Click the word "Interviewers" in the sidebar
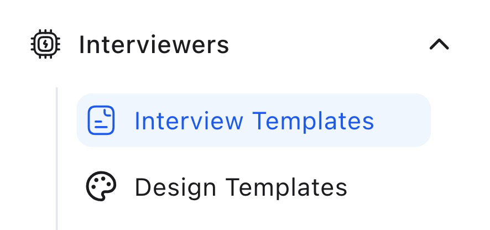The width and height of the screenshot is (490, 230). pos(154,45)
